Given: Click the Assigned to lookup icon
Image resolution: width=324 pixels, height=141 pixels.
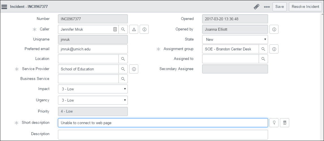Looking at the screenshot, I should [x=263, y=59].
